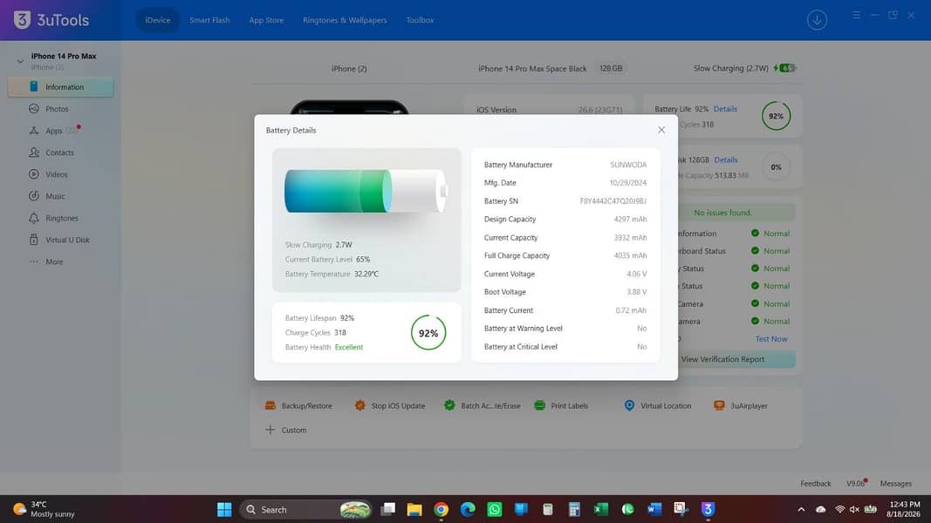Open the 3uAirplayer tool
931x523 pixels.
(741, 406)
